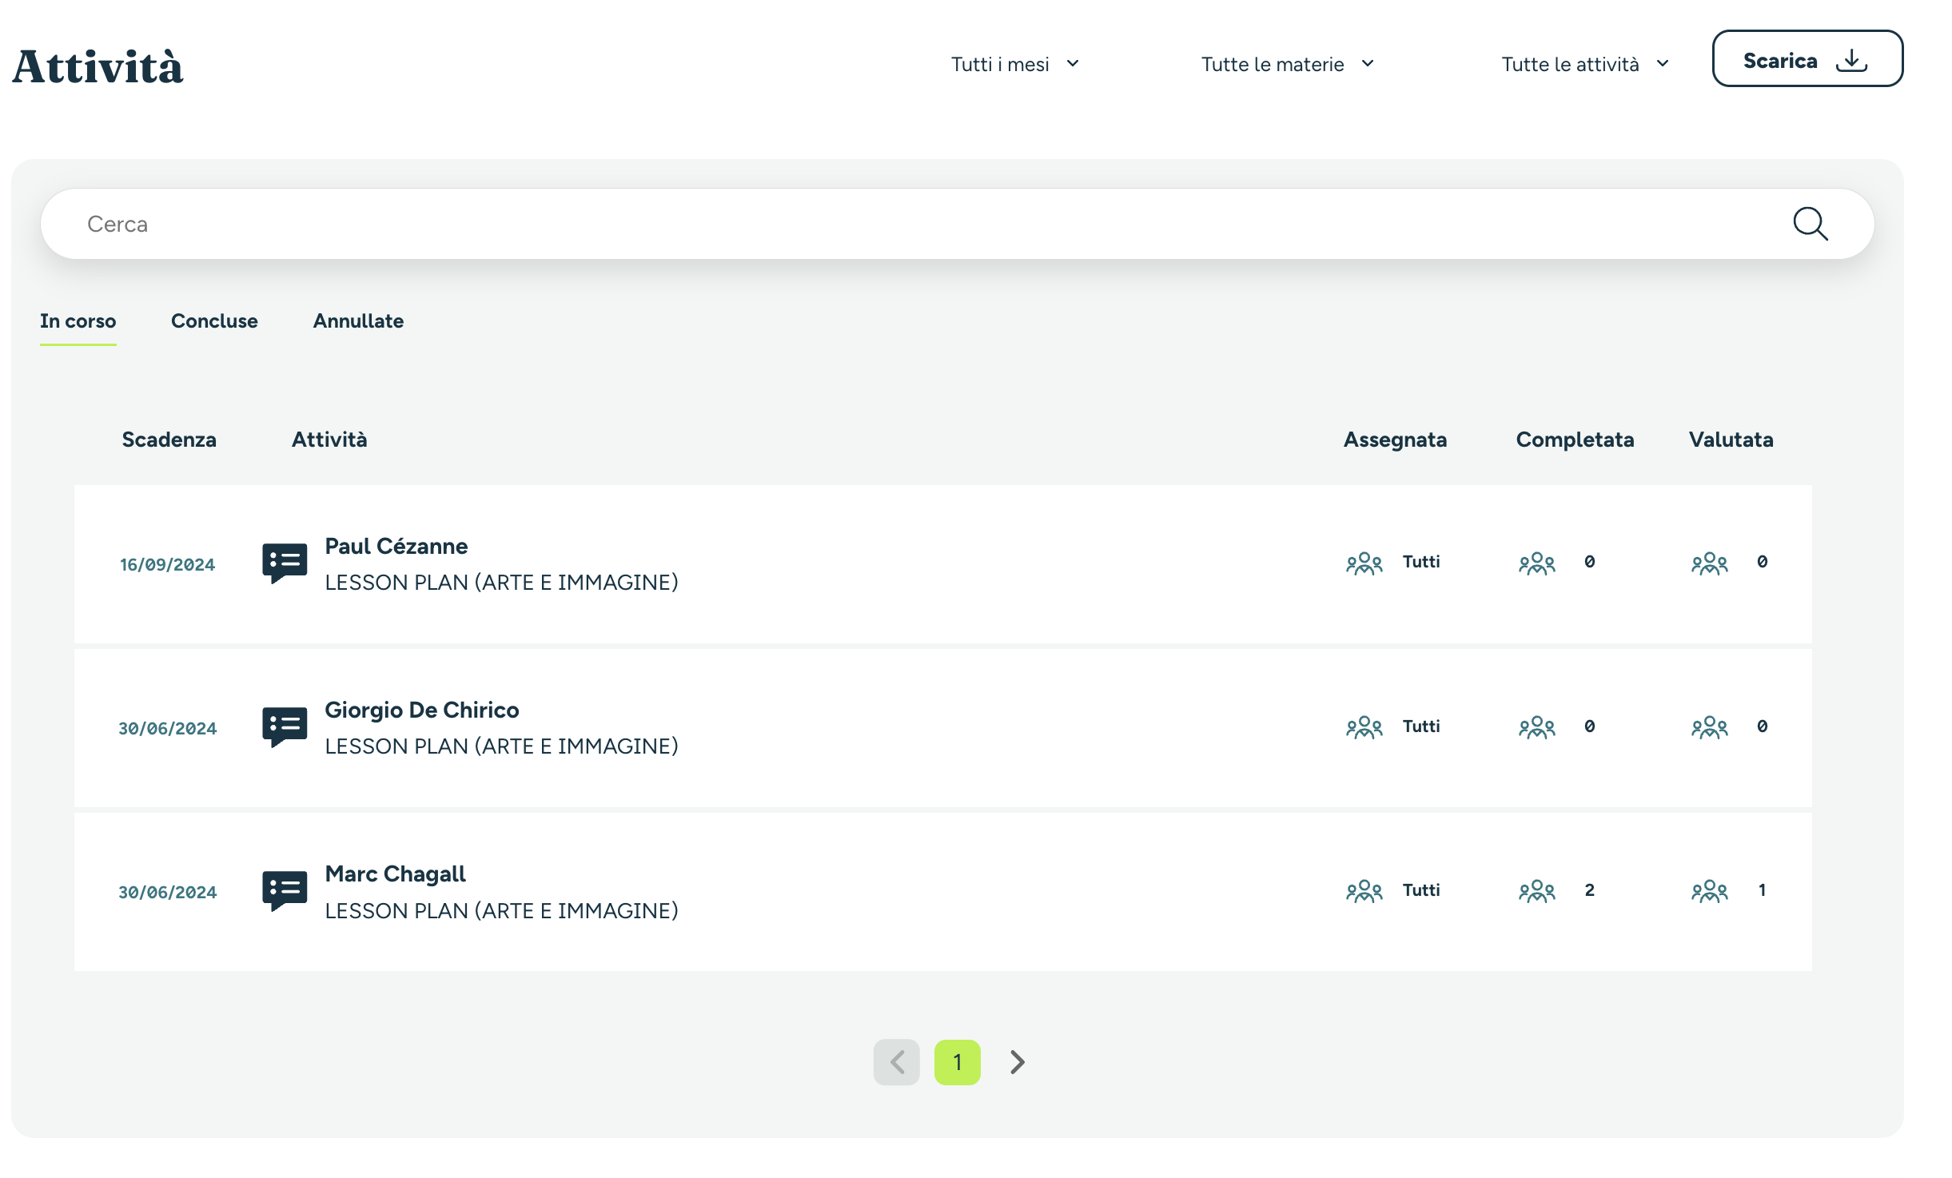Click Valutata group icon in Giorgio De Chirico row
Viewport: 1952px width, 1178px height.
click(1710, 727)
